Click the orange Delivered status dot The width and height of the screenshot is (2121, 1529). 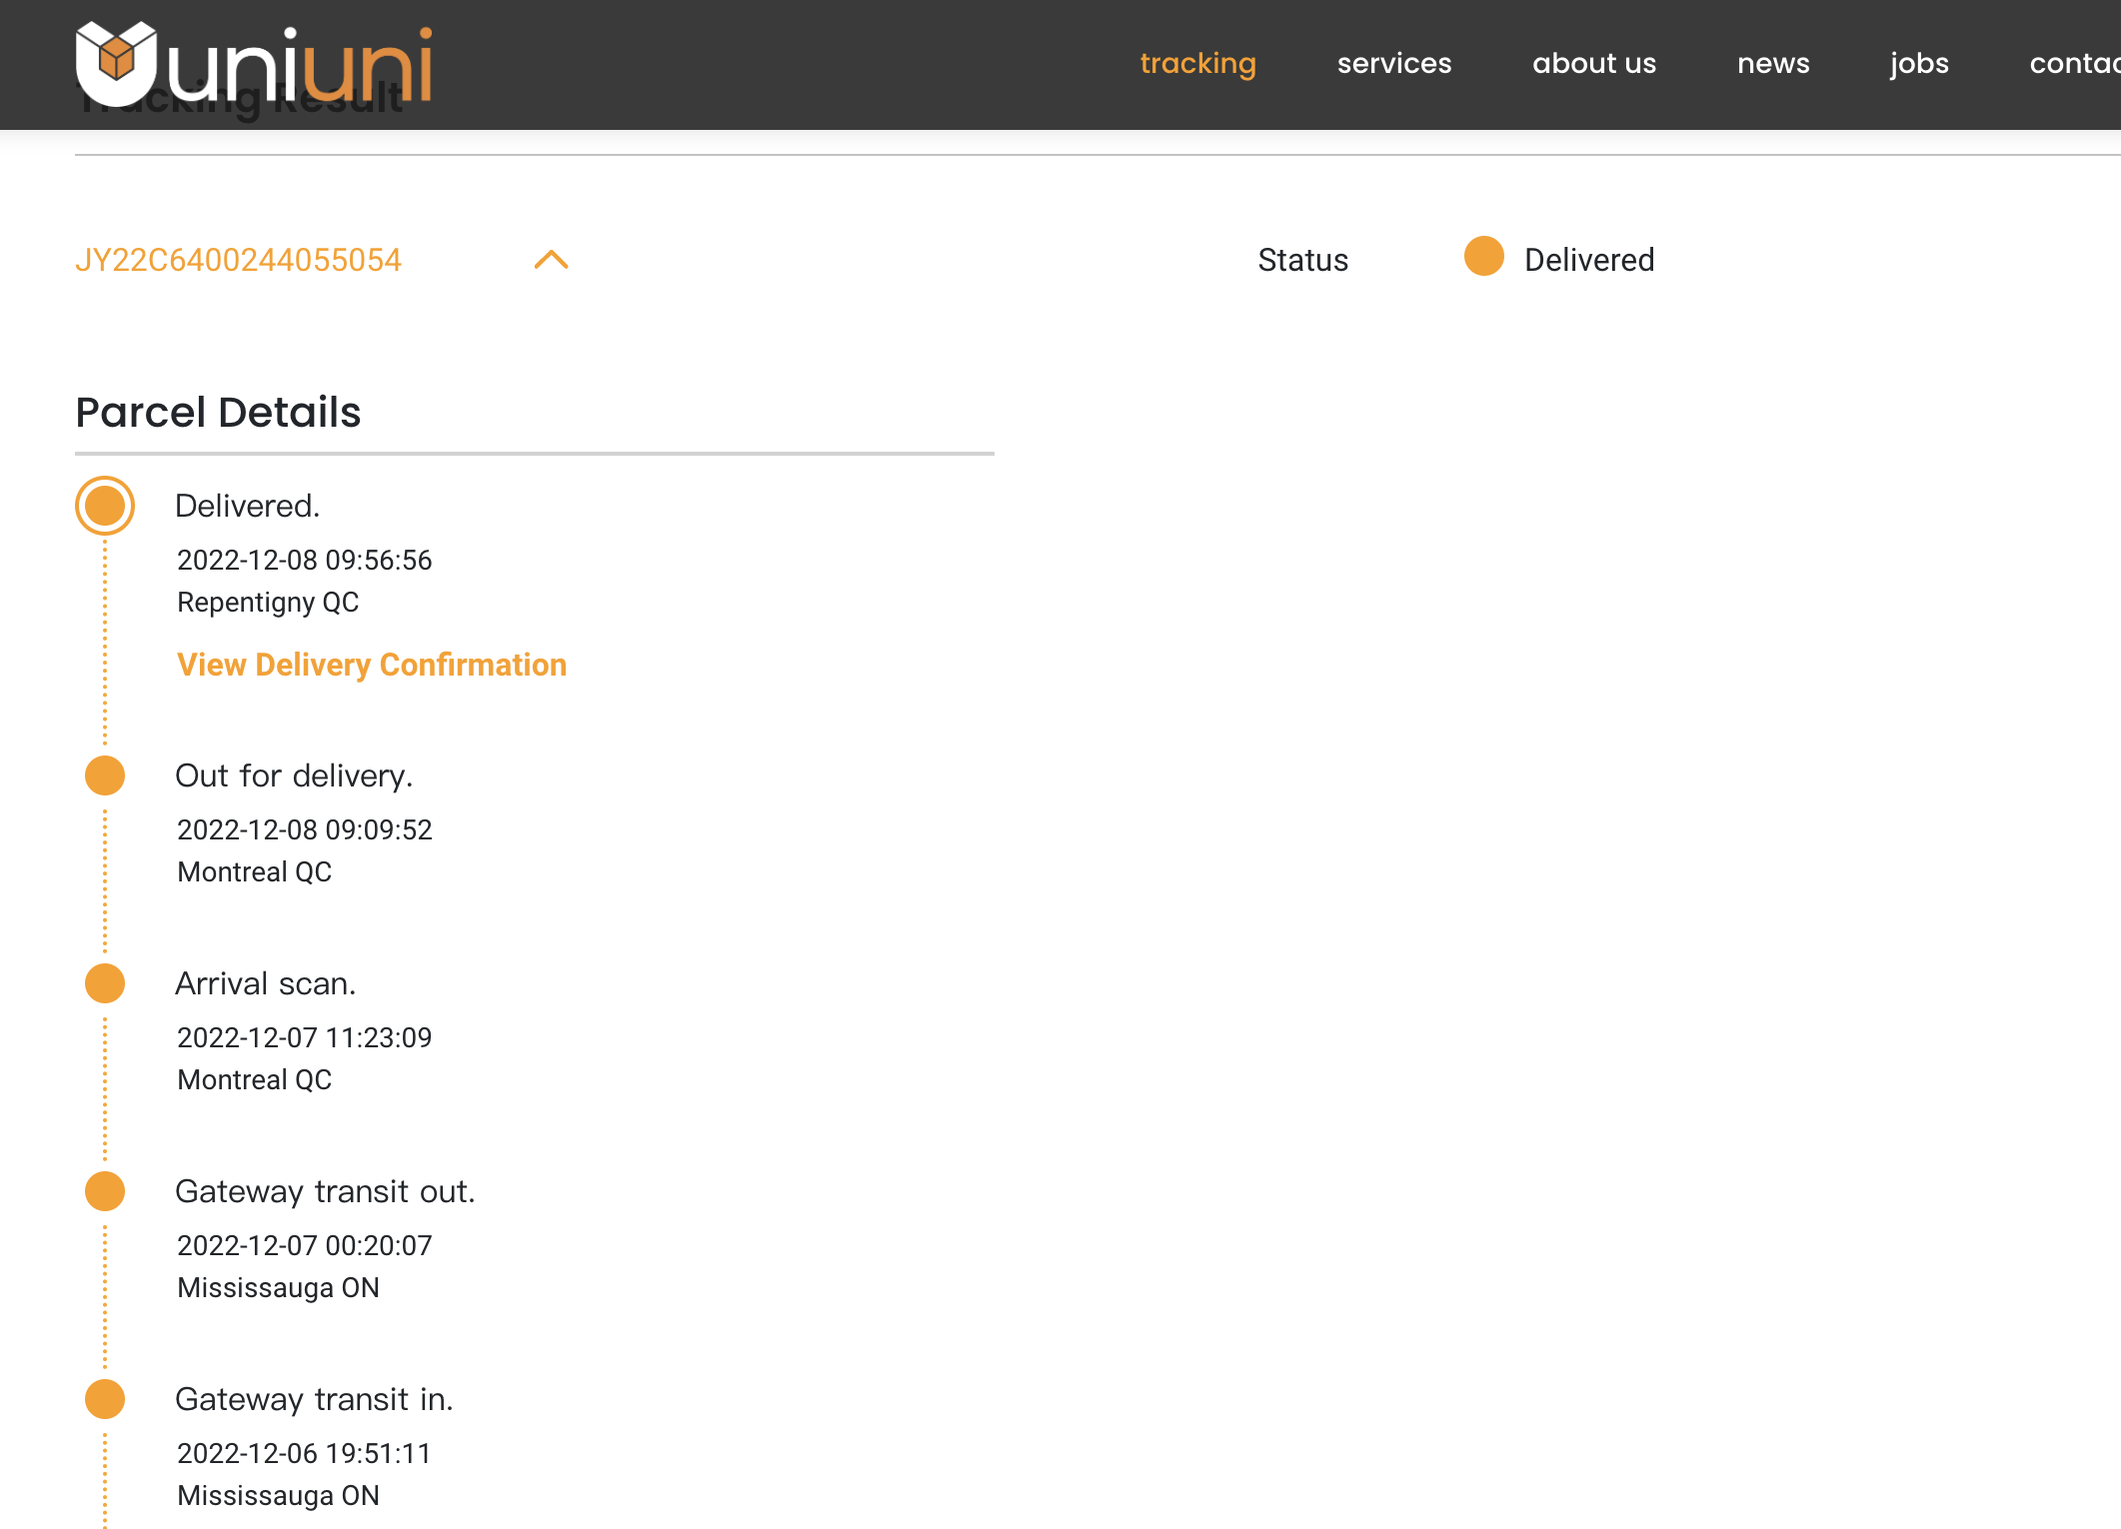pyautogui.click(x=1483, y=257)
